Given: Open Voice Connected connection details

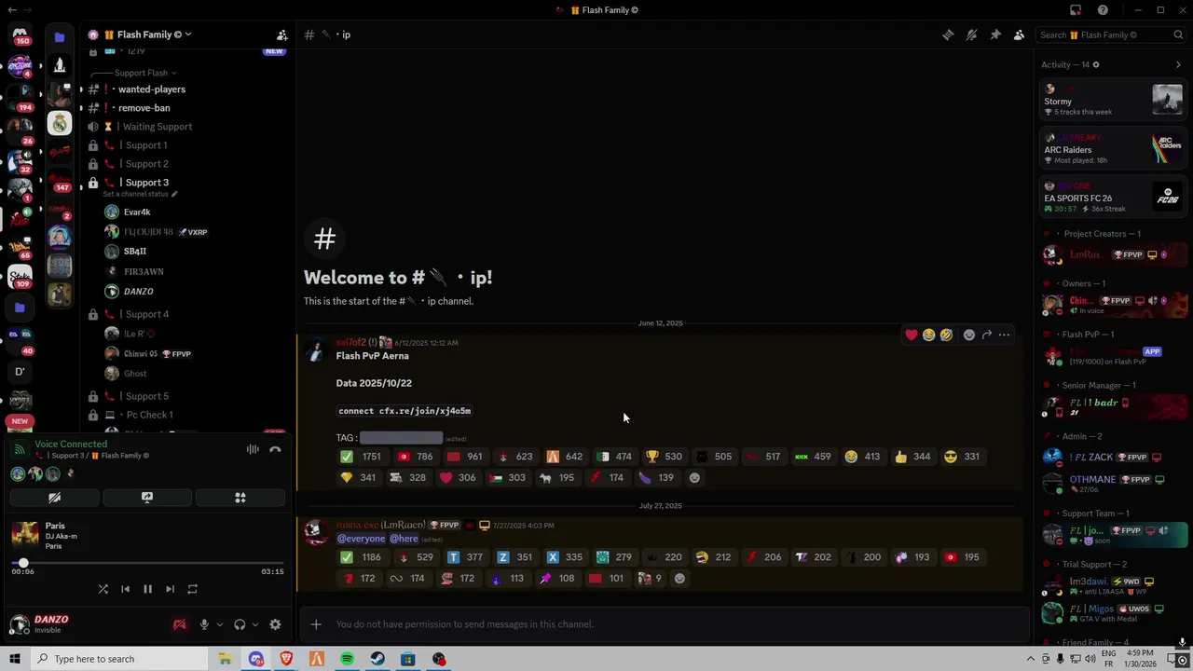Looking at the screenshot, I should [x=71, y=445].
